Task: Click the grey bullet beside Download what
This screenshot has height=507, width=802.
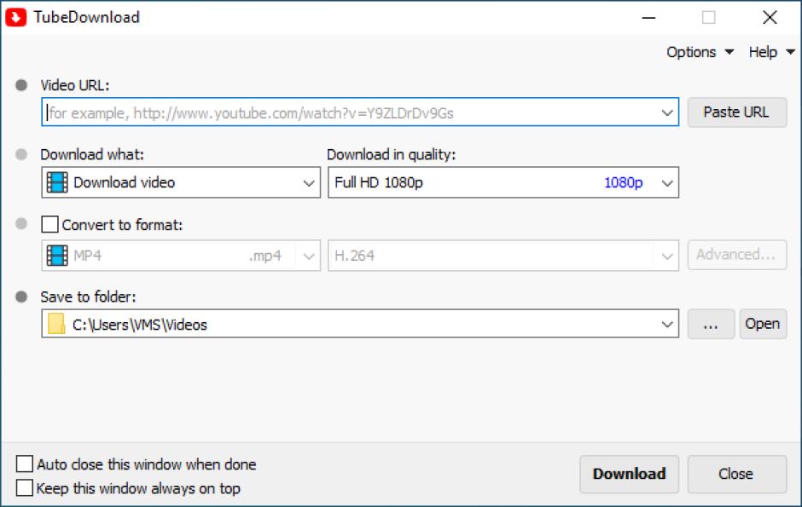Action: point(21,154)
